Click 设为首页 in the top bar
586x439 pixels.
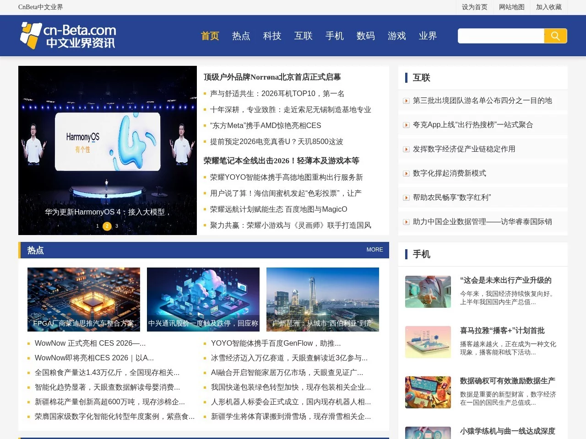[474, 7]
